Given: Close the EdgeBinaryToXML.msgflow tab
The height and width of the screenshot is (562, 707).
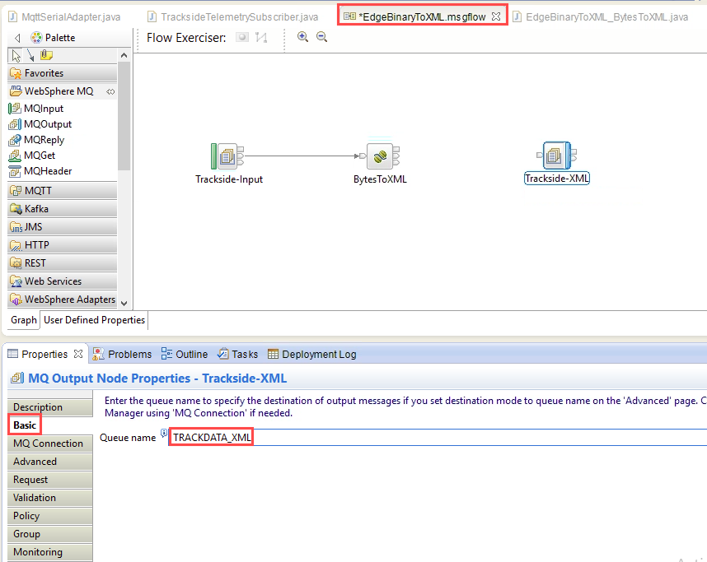Looking at the screenshot, I should point(496,16).
